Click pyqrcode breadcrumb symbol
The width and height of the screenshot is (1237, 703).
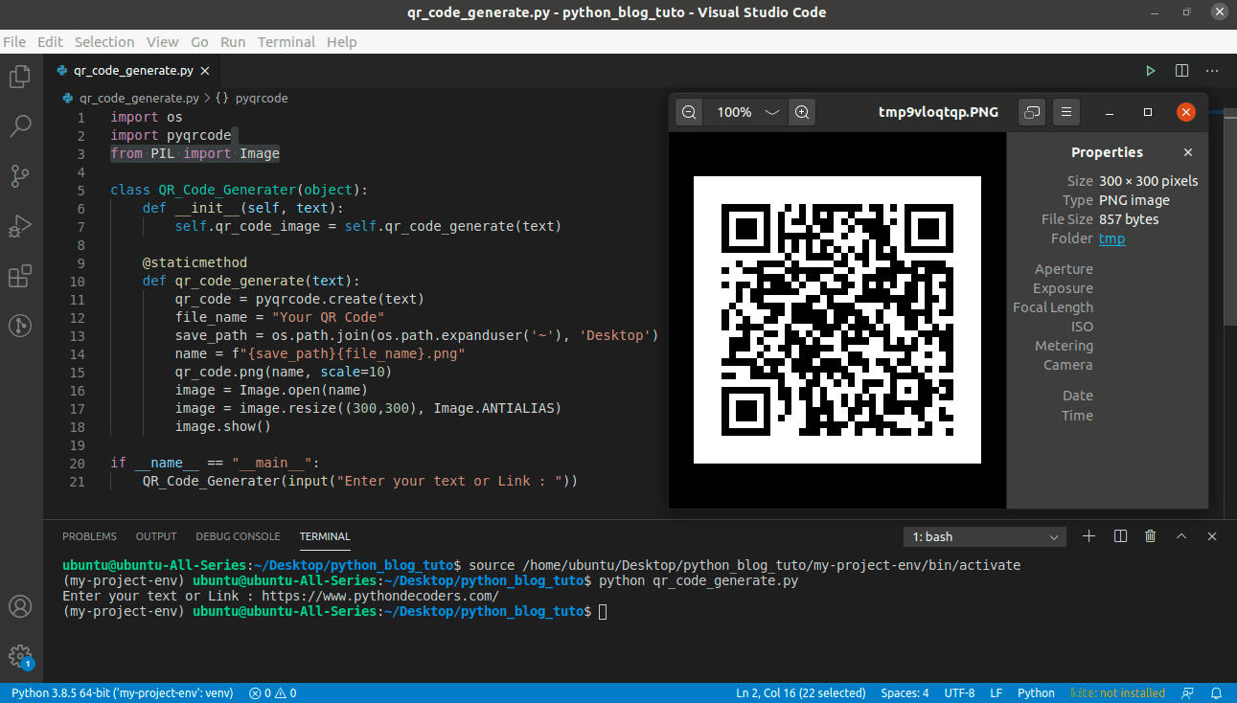click(x=262, y=98)
